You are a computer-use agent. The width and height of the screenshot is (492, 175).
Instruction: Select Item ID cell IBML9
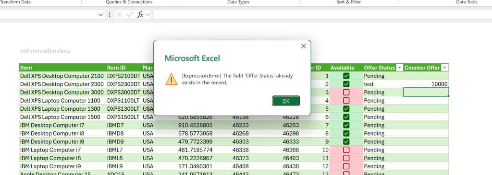point(124,166)
